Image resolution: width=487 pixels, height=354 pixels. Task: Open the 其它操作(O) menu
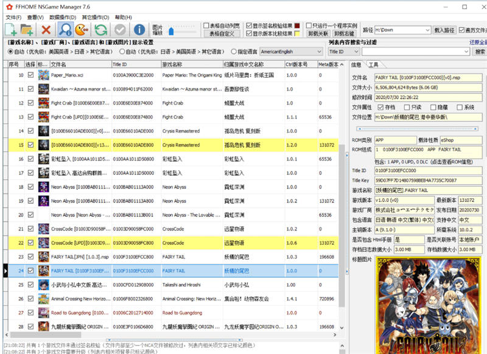click(x=96, y=18)
